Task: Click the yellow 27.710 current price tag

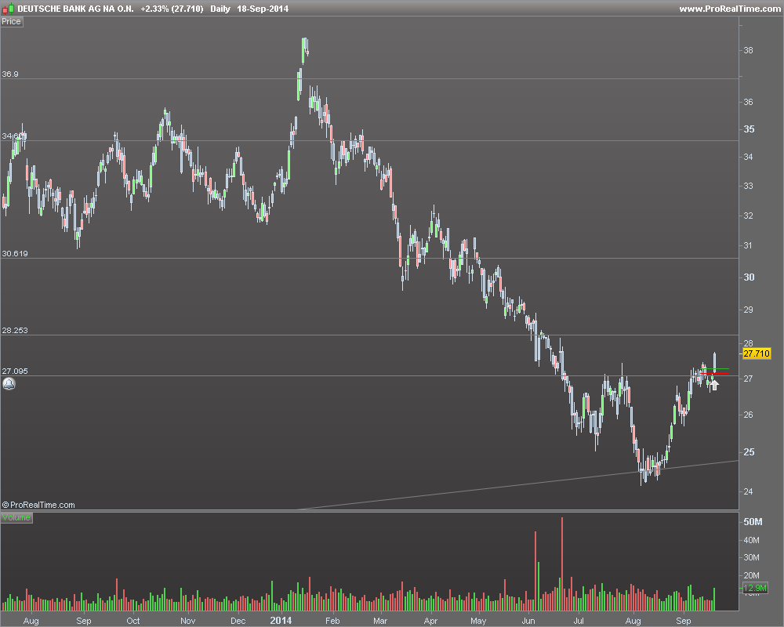Action: pos(757,354)
